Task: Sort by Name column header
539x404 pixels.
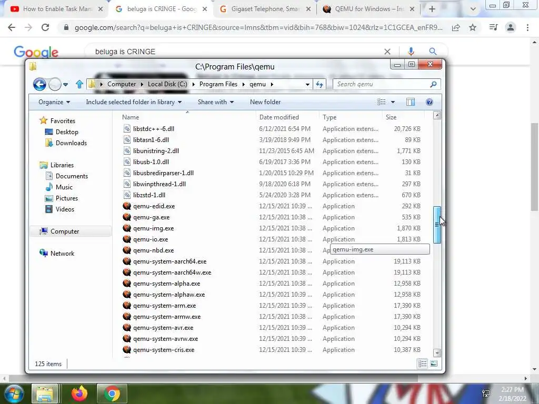Action: tap(187, 117)
